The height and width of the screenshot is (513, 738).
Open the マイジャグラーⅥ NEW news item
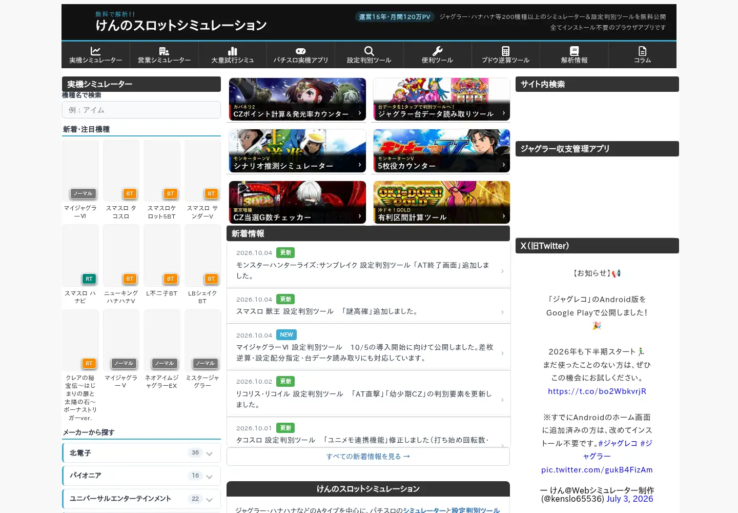pos(368,346)
